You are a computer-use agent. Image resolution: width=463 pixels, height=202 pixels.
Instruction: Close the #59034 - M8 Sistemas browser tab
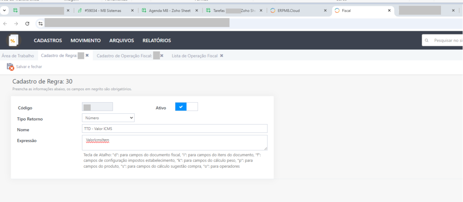point(132,10)
